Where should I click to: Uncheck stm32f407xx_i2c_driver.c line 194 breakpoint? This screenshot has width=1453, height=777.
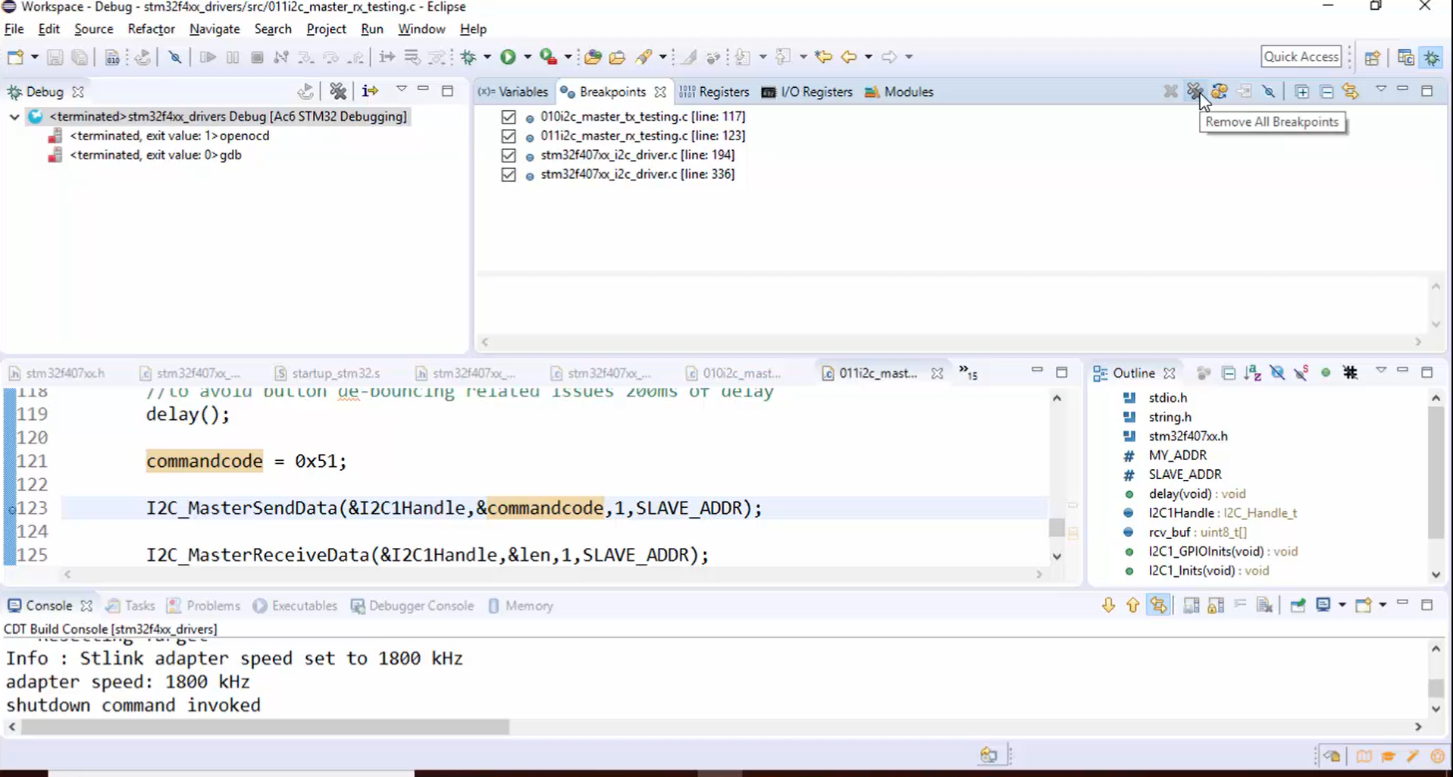click(x=509, y=155)
